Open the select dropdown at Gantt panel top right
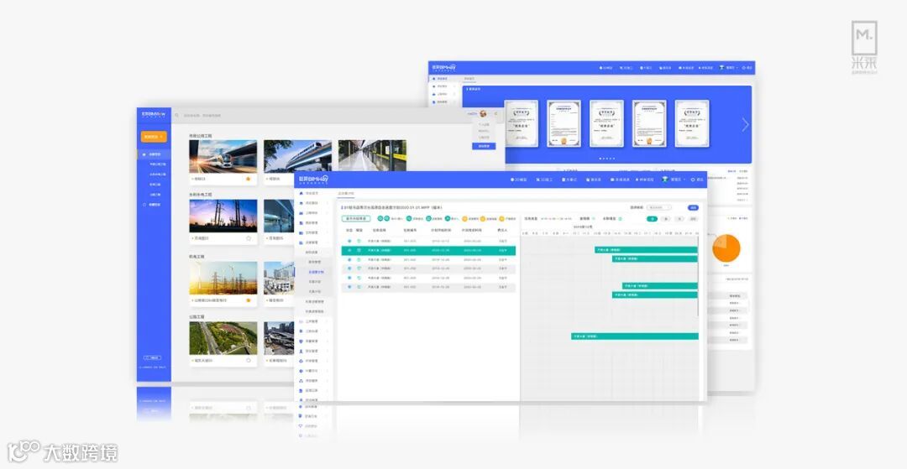Image resolution: width=907 pixels, height=469 pixels. 659,207
